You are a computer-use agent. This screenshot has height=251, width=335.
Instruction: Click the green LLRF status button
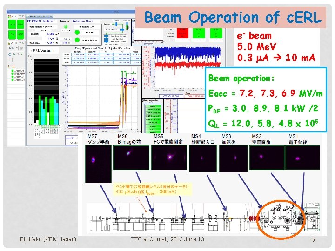20,34
